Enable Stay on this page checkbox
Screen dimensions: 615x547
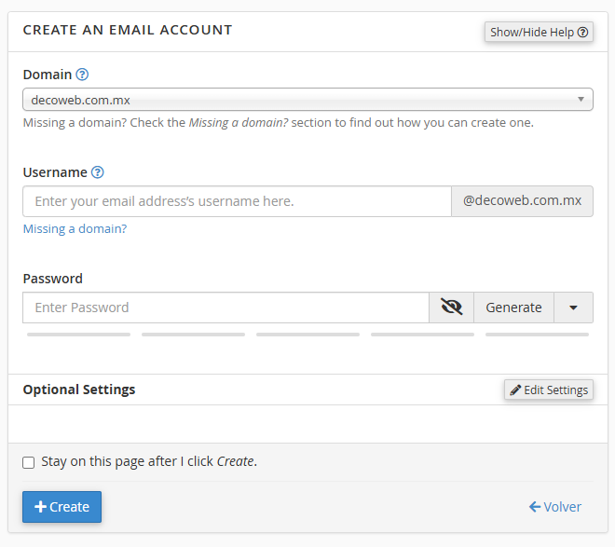point(29,462)
